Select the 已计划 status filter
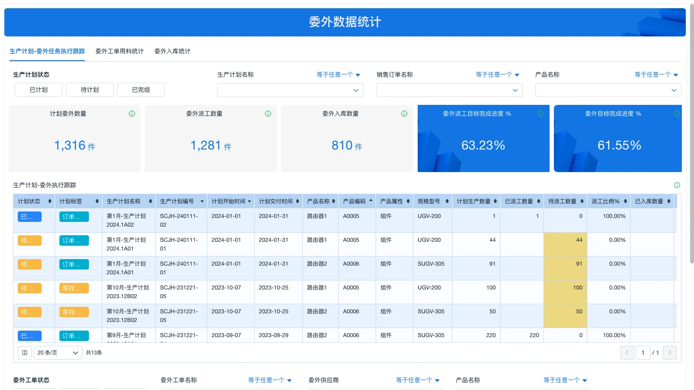 [38, 90]
